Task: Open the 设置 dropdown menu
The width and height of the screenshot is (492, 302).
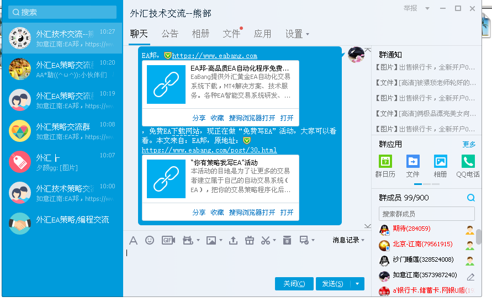Action: click(x=297, y=34)
